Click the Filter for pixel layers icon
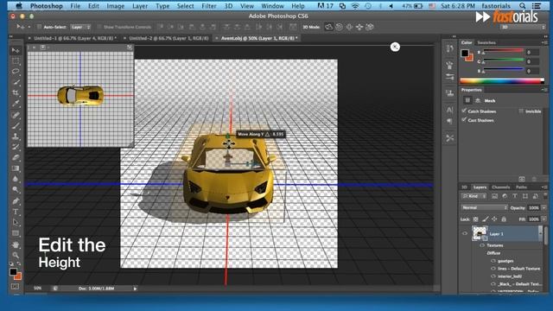This screenshot has width=553, height=311. coord(494,196)
